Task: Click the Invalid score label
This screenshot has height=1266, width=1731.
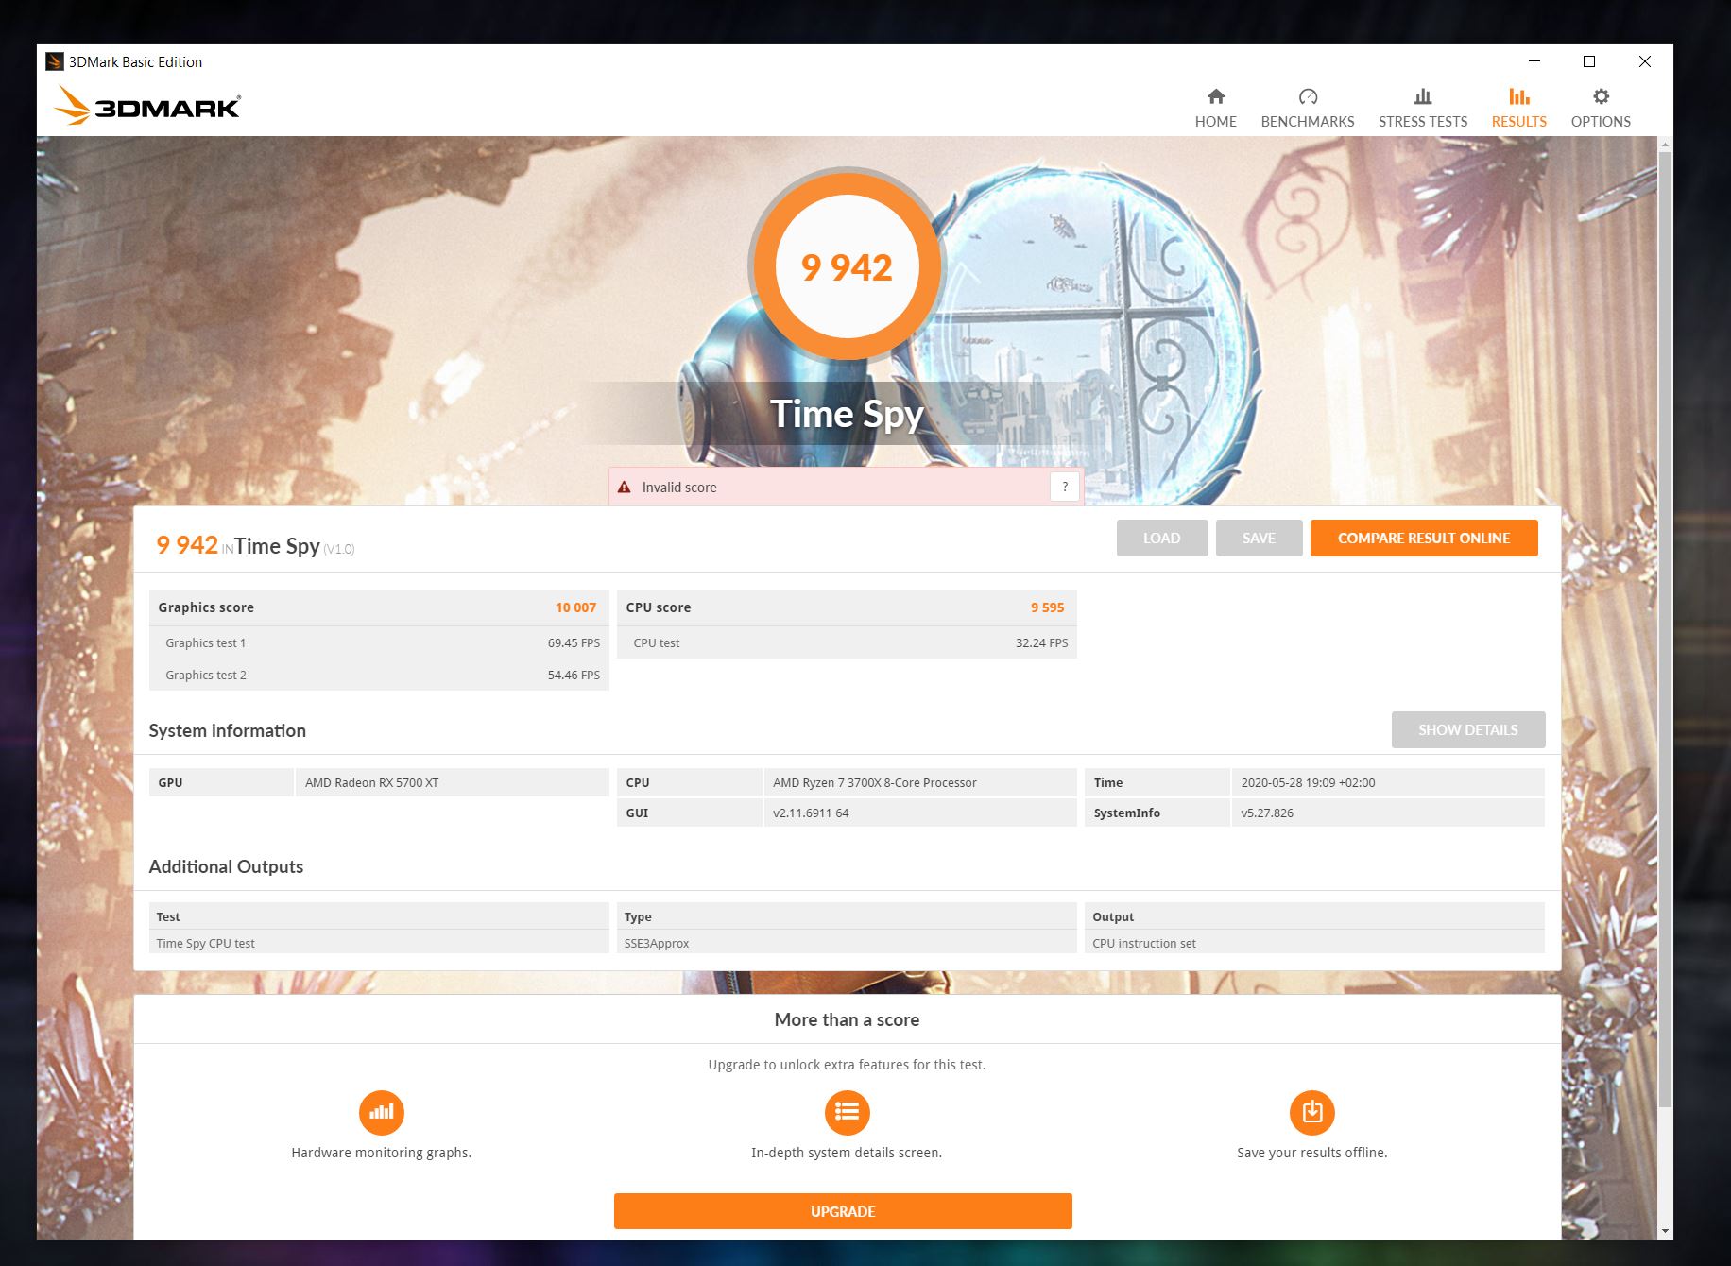Action: click(x=679, y=488)
